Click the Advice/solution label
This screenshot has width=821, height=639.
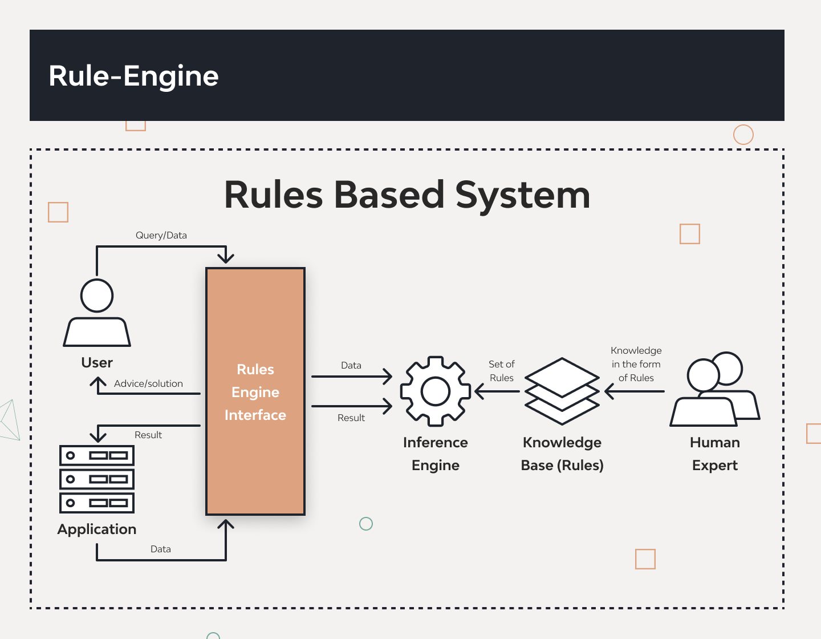click(148, 383)
